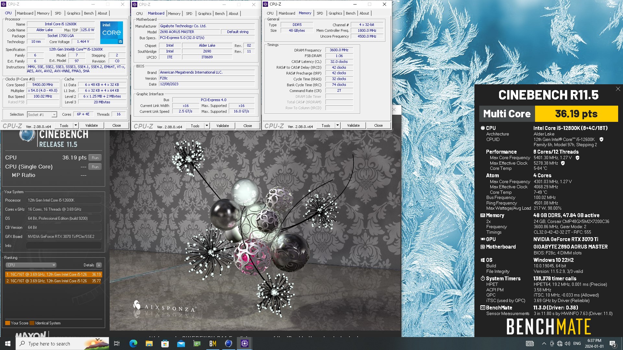Open File Explorer from the taskbar
Image resolution: width=623 pixels, height=350 pixels.
(x=149, y=344)
